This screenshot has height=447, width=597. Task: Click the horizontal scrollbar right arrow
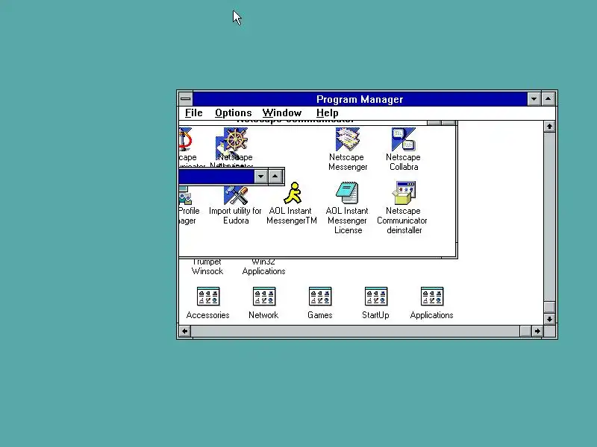coord(537,331)
